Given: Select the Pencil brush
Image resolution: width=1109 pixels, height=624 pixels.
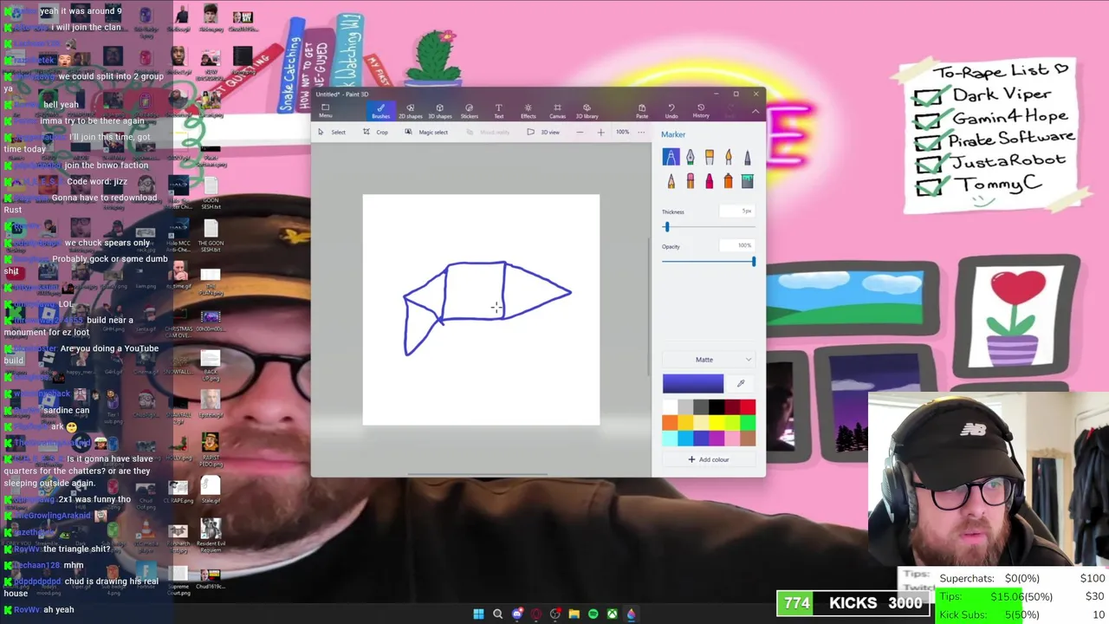Looking at the screenshot, I should [x=671, y=180].
